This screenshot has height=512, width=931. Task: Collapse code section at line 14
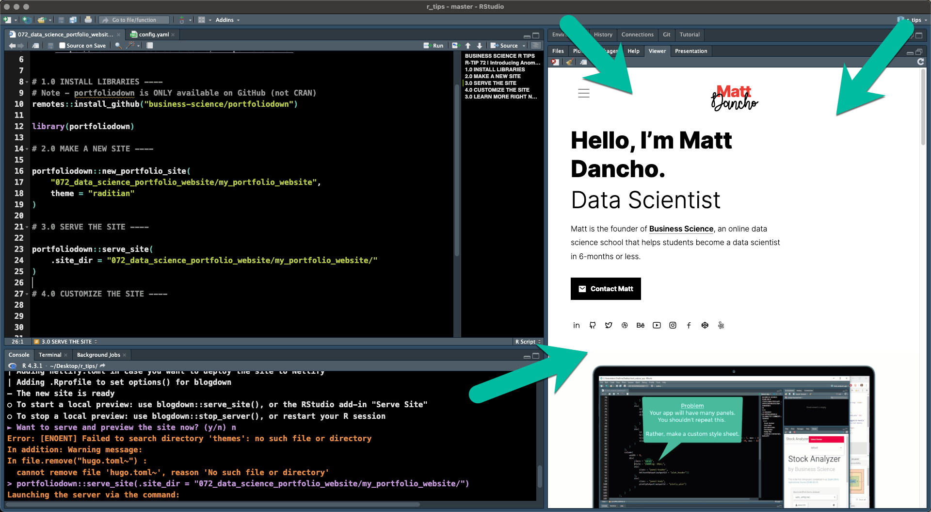point(27,149)
